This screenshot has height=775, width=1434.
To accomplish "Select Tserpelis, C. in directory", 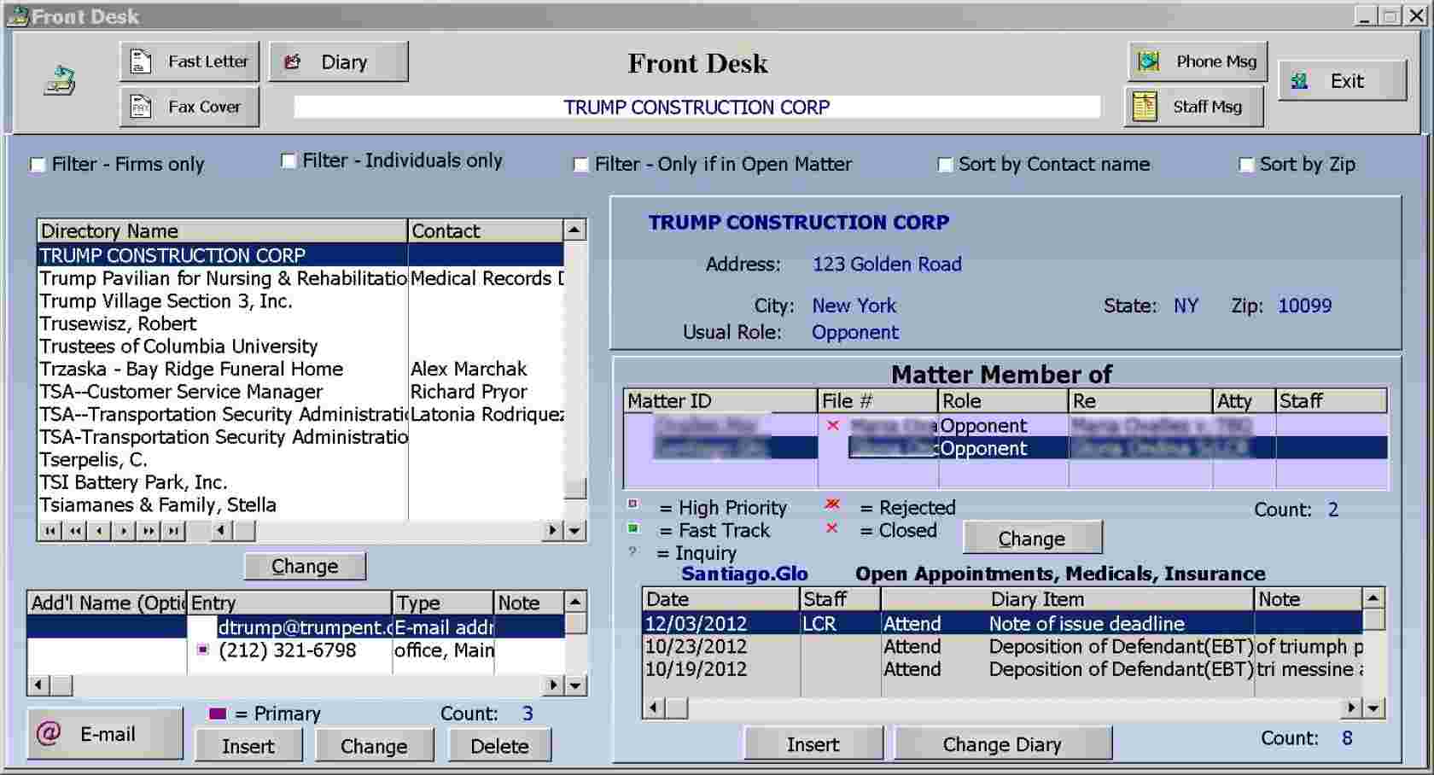I will click(x=300, y=459).
